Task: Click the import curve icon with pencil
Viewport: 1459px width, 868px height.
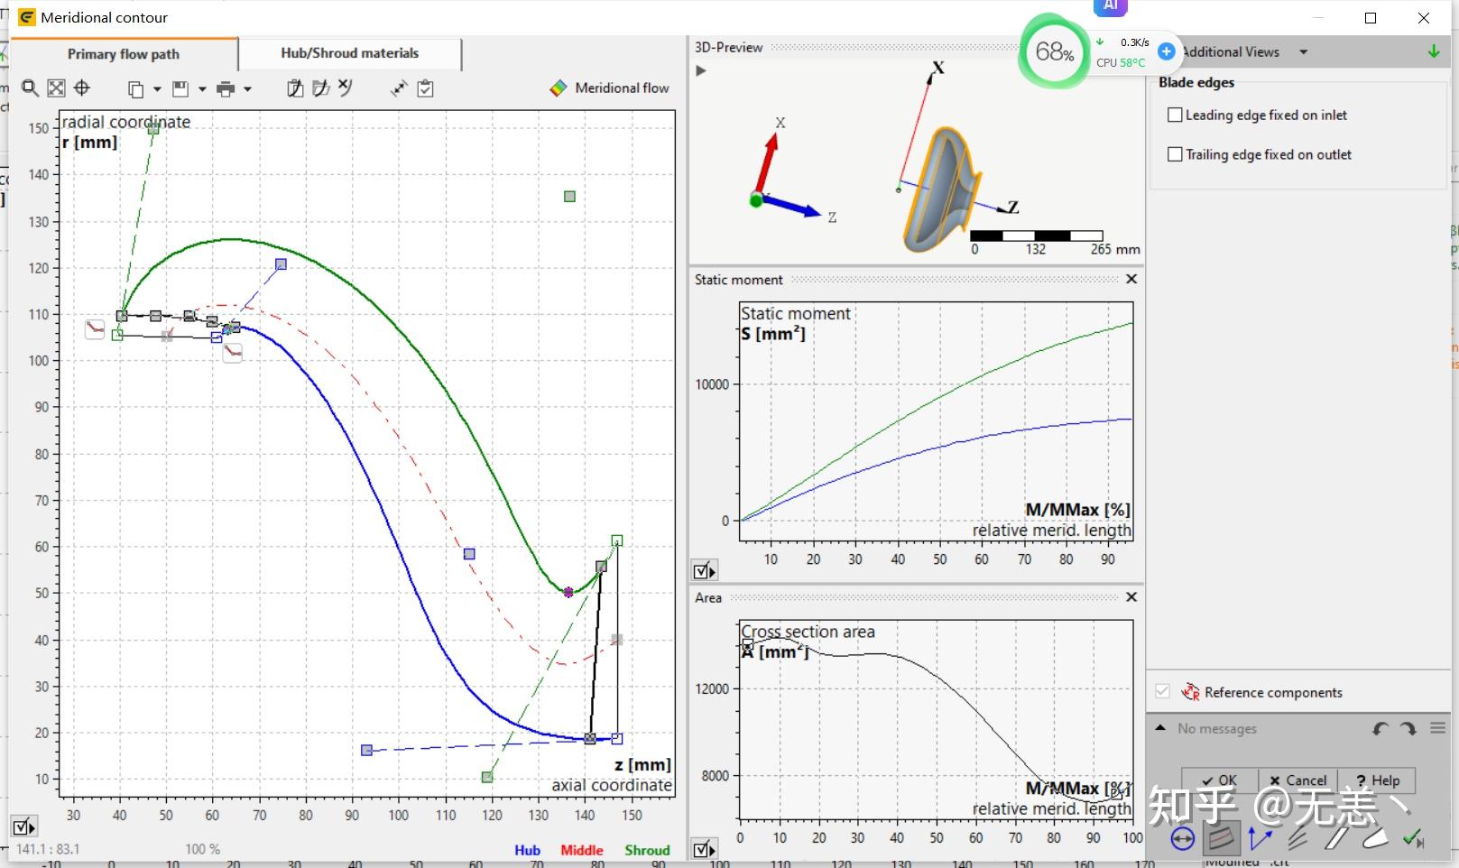Action: coord(295,88)
